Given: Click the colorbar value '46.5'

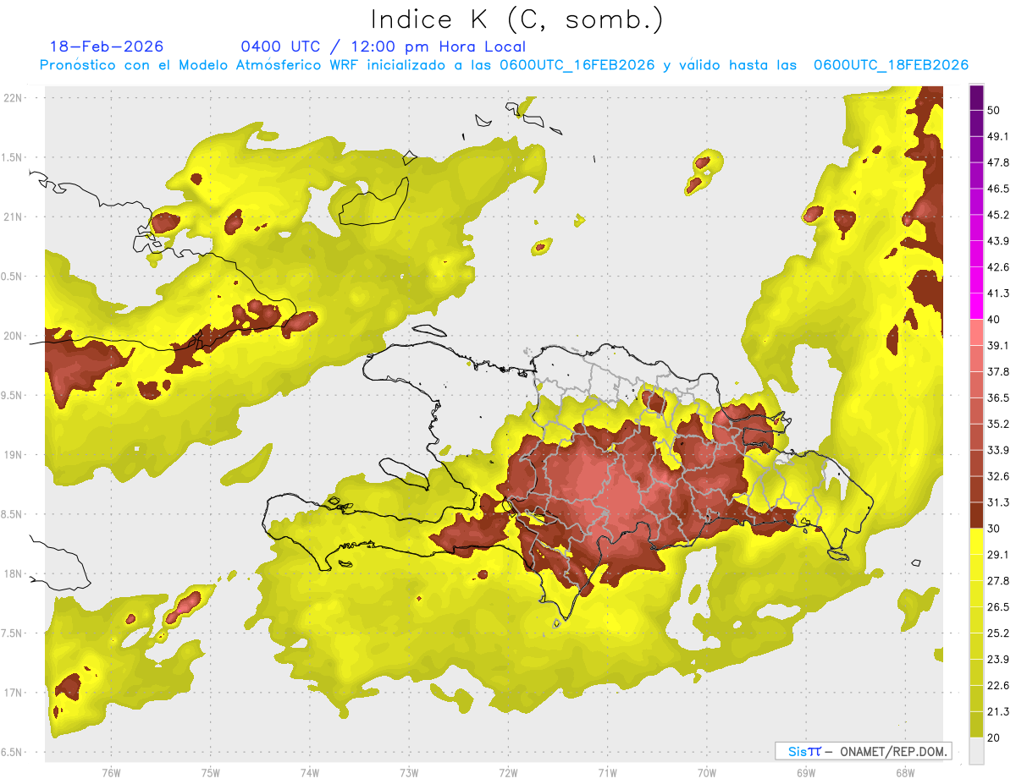Looking at the screenshot, I should tap(998, 189).
